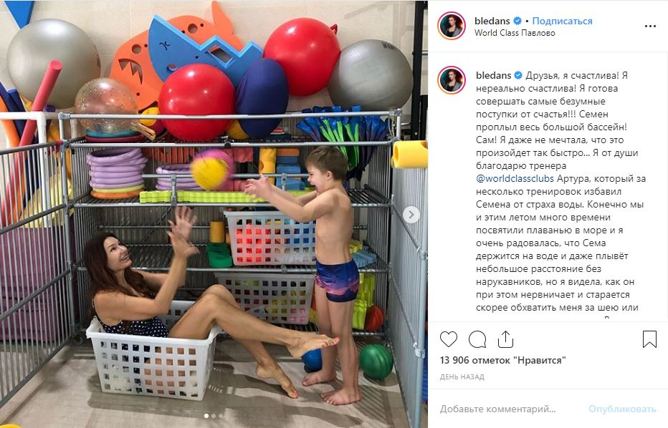Click the verified badge next to header username
Viewport: 668px width, 428px height.
[x=517, y=21]
